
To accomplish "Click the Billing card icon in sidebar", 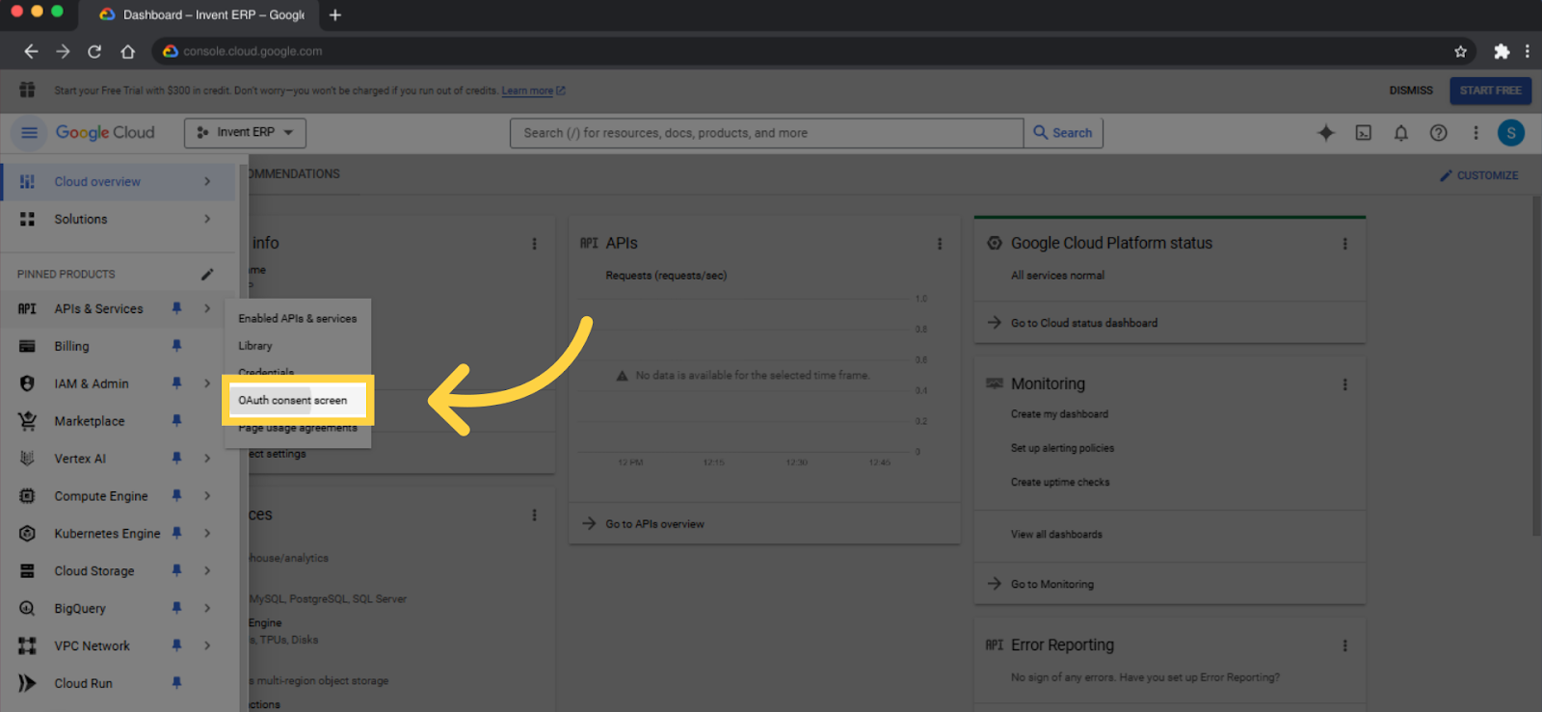I will 27,346.
